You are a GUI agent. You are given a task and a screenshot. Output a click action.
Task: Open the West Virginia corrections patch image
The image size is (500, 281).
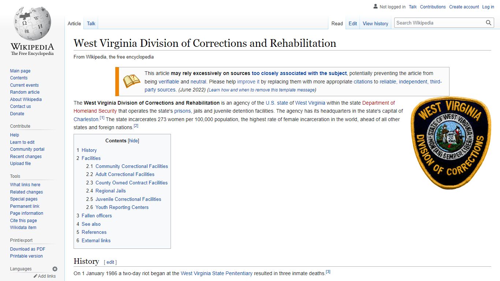(x=451, y=143)
